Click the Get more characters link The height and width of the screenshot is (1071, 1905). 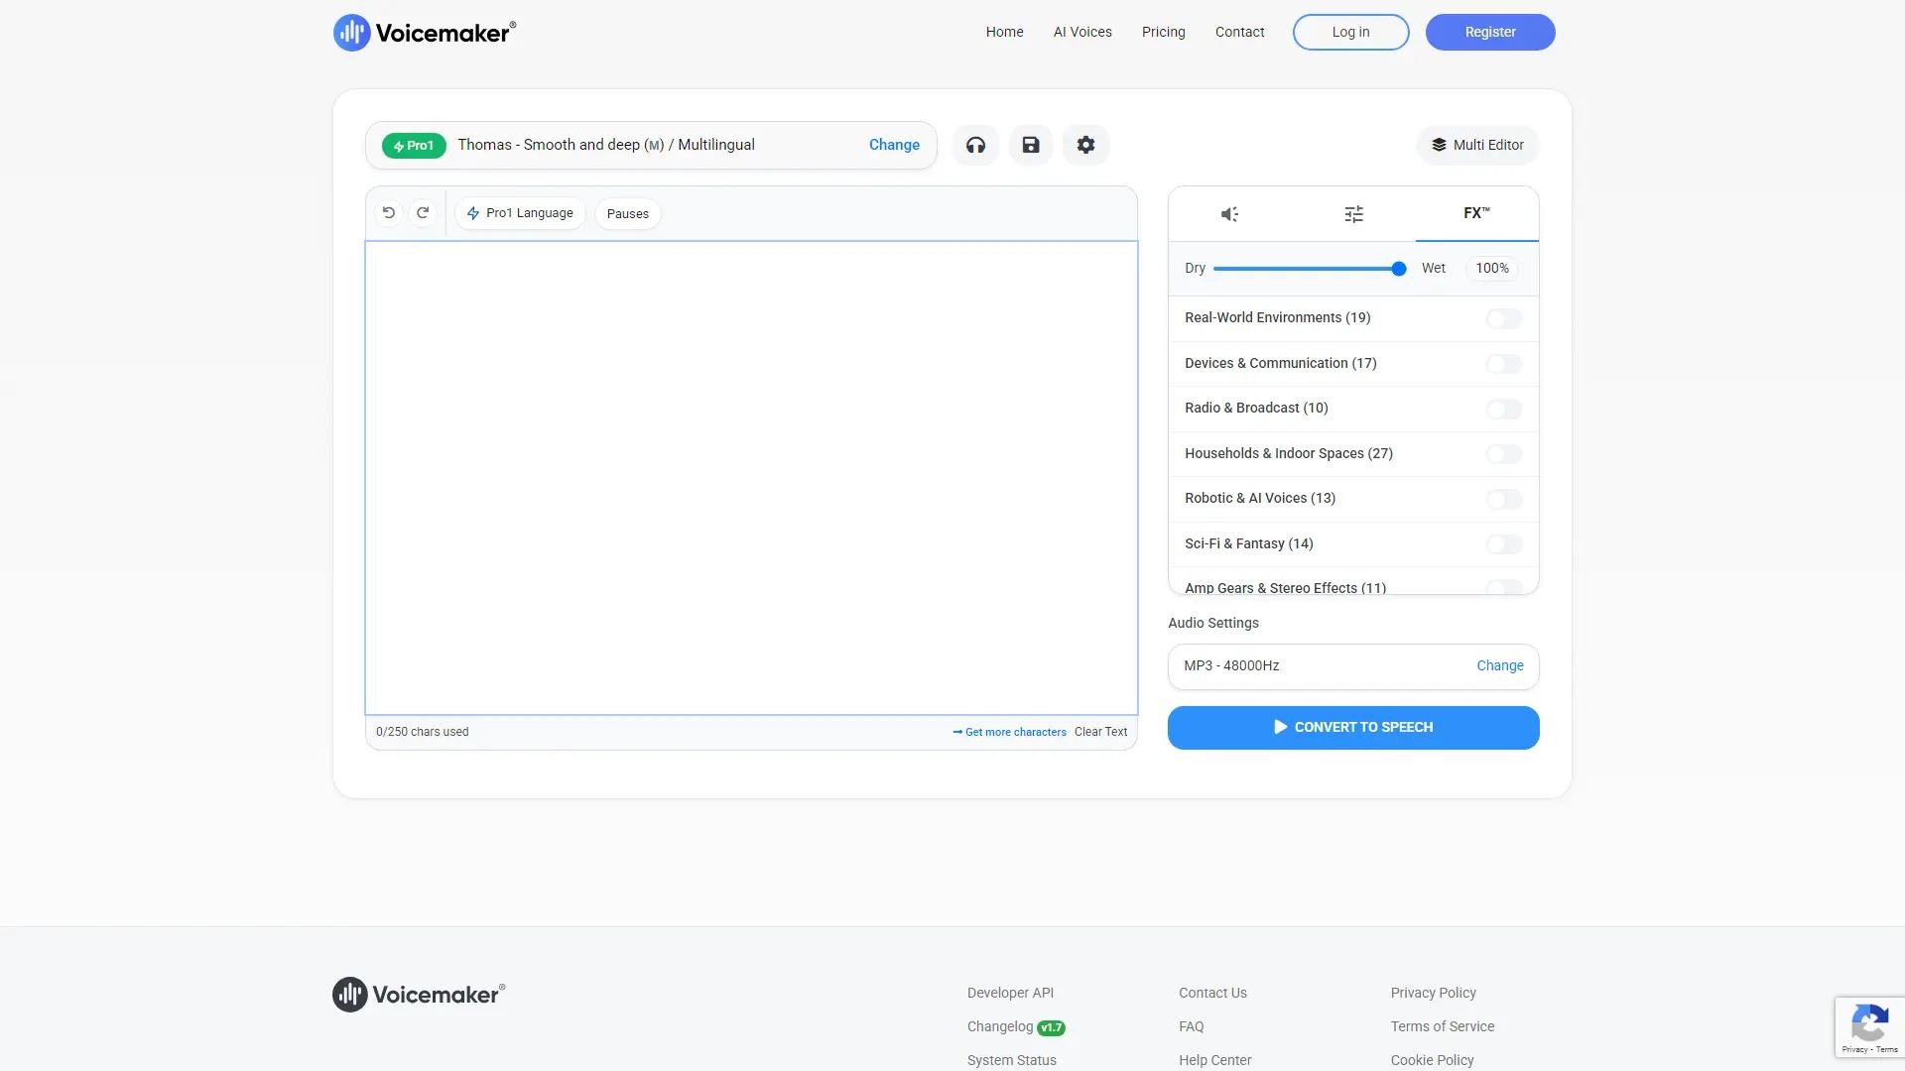coord(1014,732)
